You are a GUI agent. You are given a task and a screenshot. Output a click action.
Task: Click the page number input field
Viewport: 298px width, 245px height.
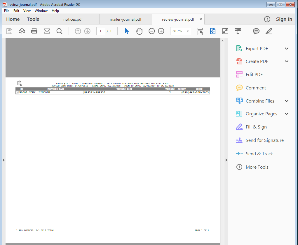point(101,31)
